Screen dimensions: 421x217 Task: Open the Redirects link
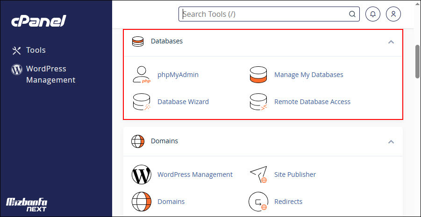(288, 202)
